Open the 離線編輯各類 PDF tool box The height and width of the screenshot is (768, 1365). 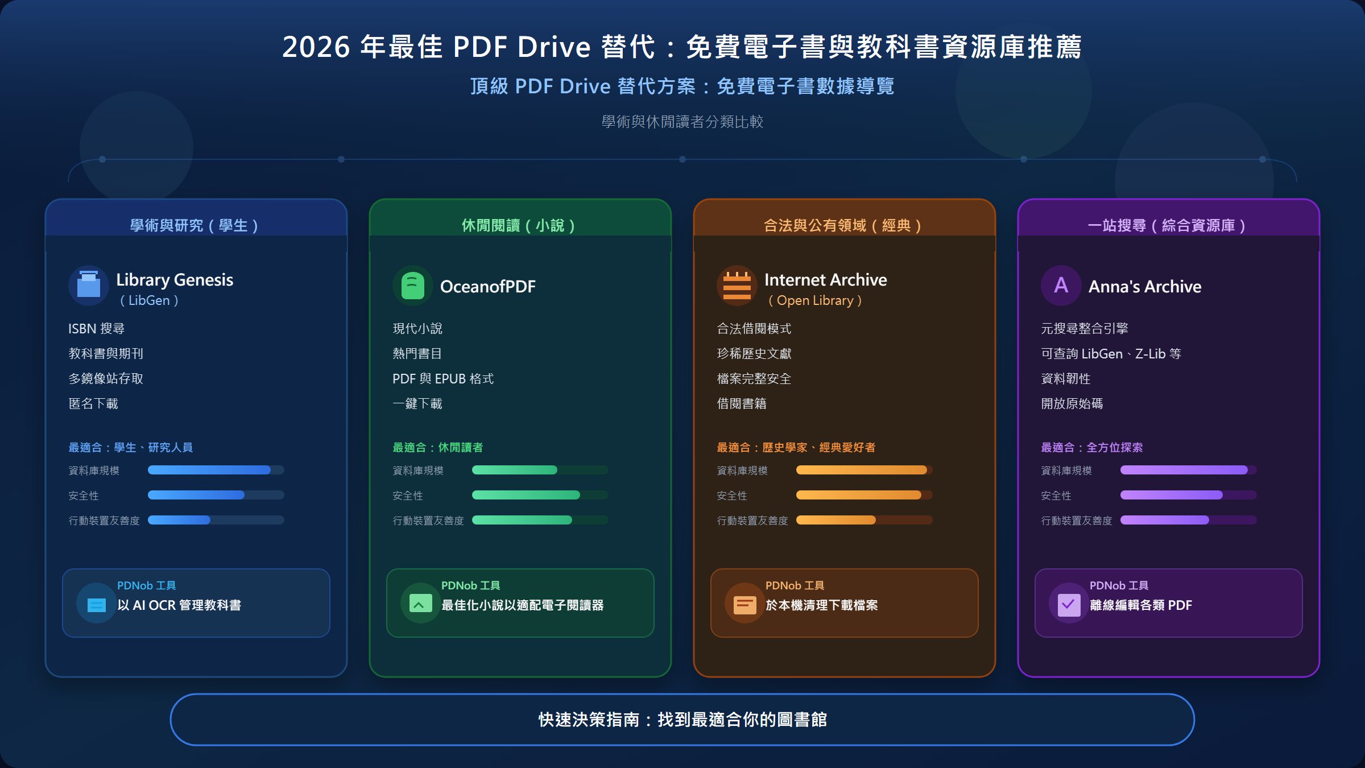pyautogui.click(x=1169, y=603)
